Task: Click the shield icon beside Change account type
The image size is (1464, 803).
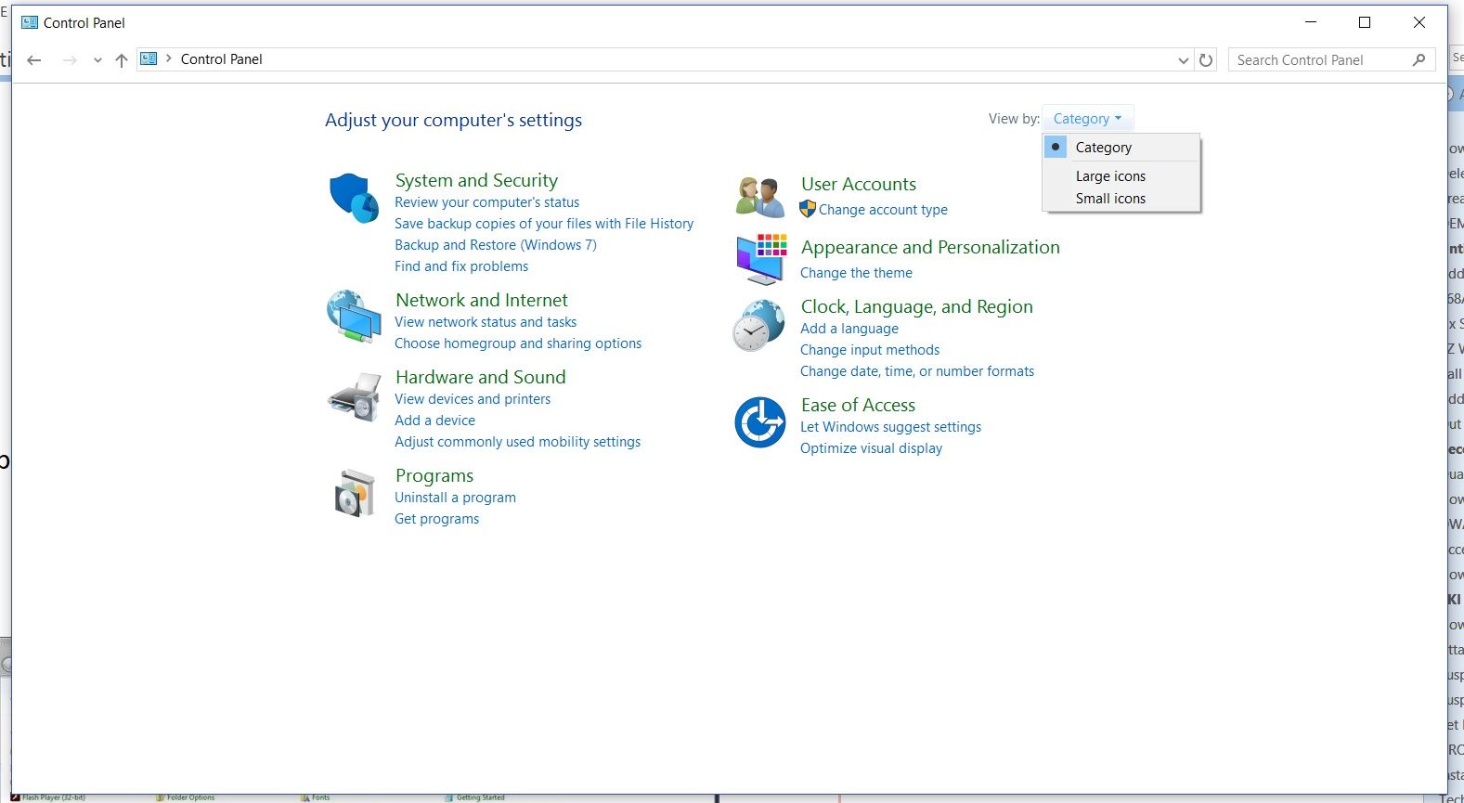Action: pos(808,209)
